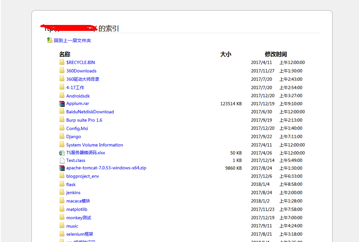359x242 pixels.
Task: Open the Test.class file link
Action: [75, 160]
